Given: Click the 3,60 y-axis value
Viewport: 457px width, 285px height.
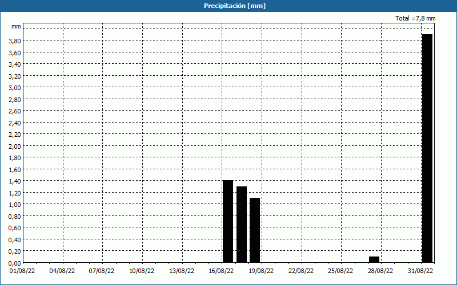Looking at the screenshot, I should coord(15,52).
